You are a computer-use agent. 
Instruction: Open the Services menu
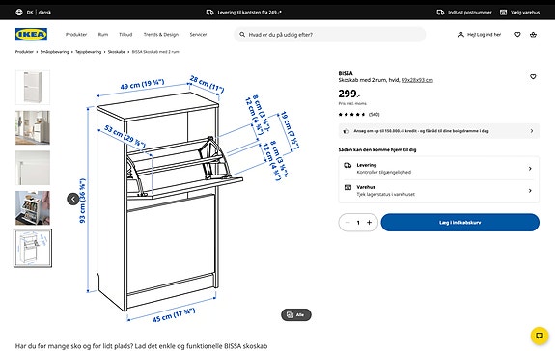(x=198, y=35)
